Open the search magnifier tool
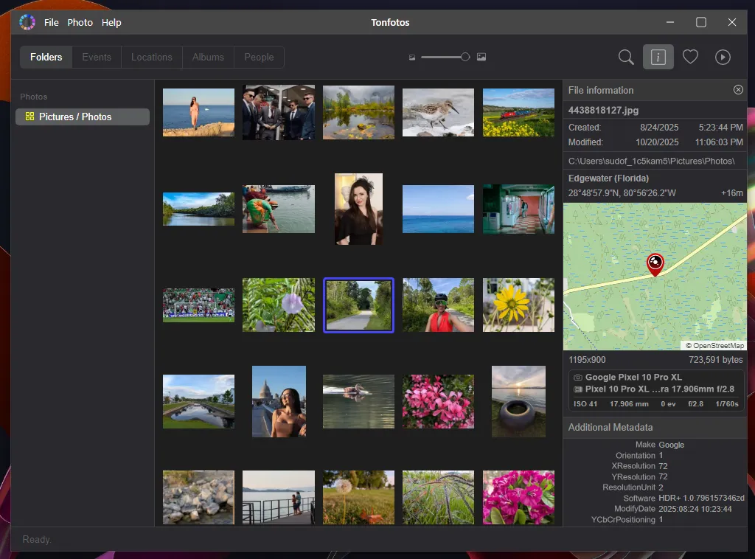755x559 pixels. click(x=625, y=57)
